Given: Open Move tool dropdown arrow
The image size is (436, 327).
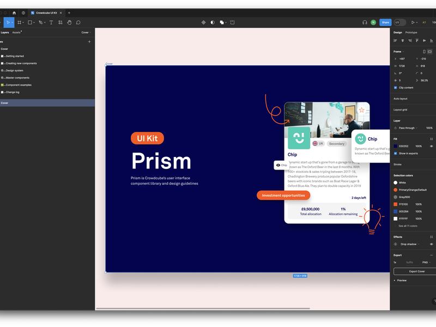Looking at the screenshot, I should 12,22.
